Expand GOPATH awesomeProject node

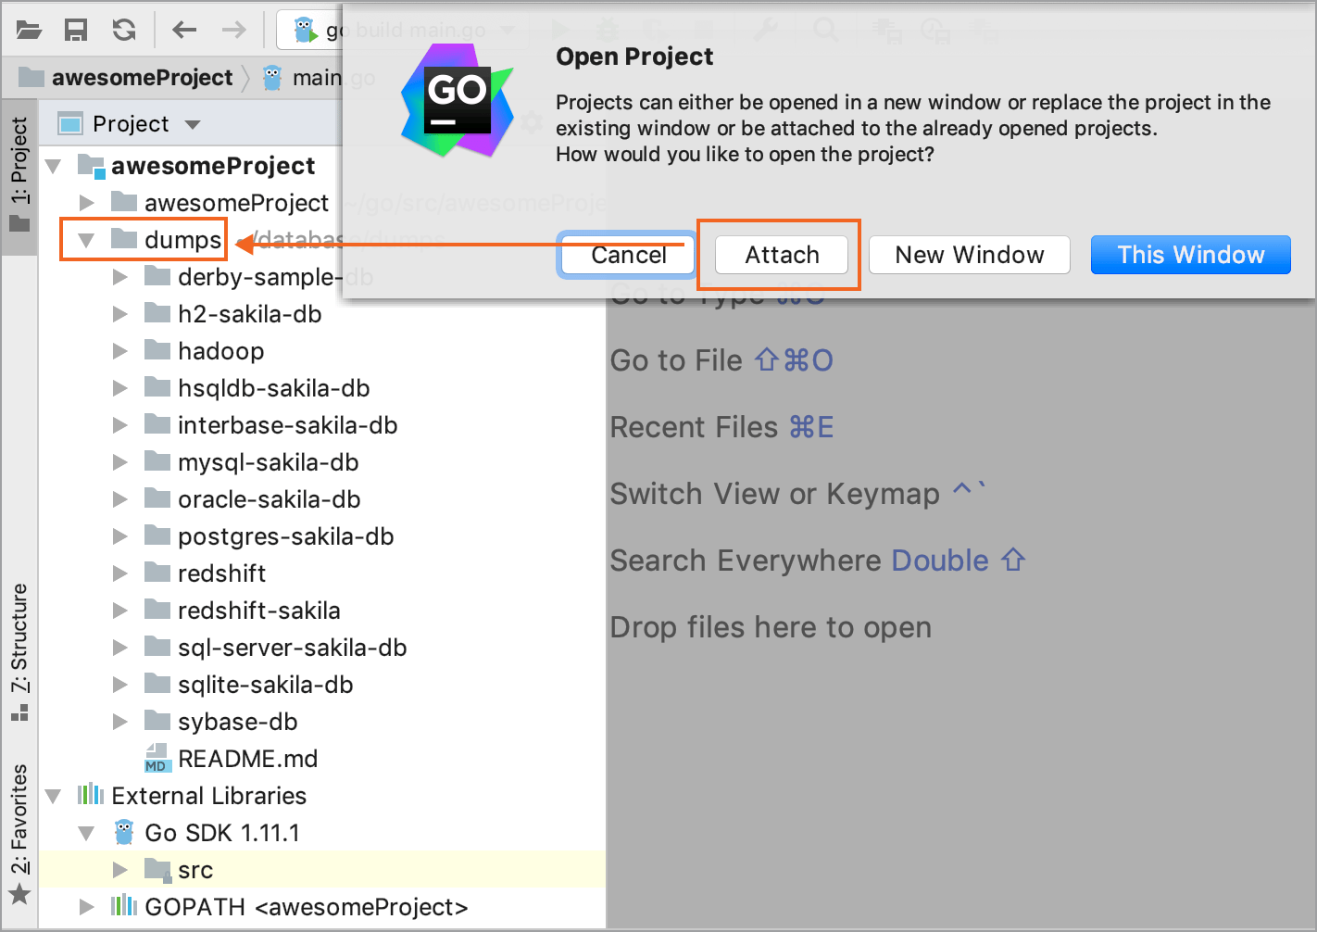click(86, 907)
